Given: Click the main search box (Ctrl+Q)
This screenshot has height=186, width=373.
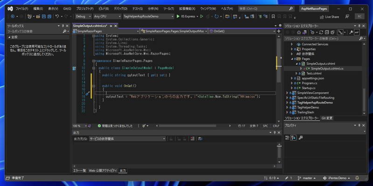Looking at the screenshot, I should (x=266, y=9).
